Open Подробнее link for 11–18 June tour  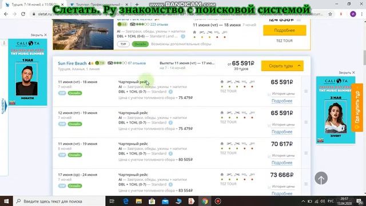282,101
